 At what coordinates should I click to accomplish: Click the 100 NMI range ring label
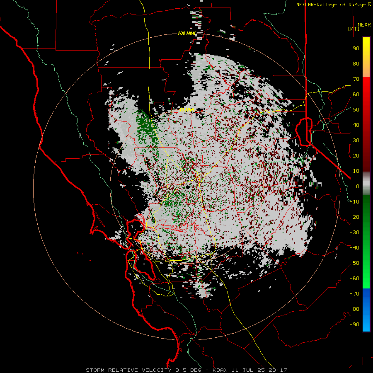pos(187,33)
